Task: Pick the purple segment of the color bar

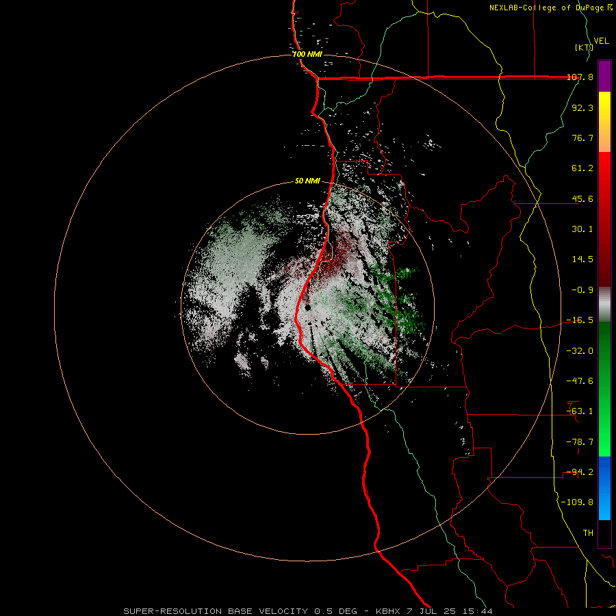Action: (604, 76)
